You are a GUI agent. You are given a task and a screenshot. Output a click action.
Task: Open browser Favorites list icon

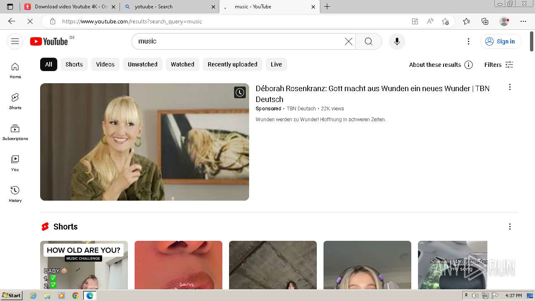coord(466,21)
